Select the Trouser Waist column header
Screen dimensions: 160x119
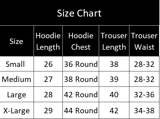[x=144, y=41]
